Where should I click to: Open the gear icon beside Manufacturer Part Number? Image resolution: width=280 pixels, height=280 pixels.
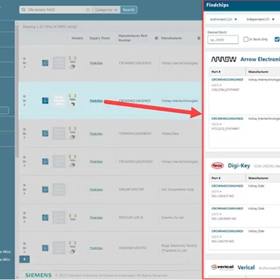point(156,38)
